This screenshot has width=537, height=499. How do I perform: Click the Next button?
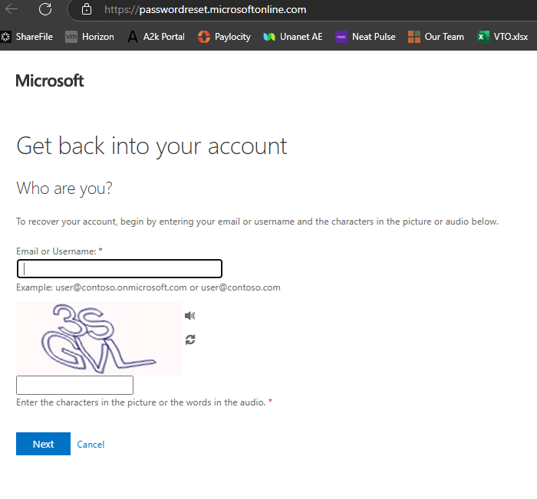[43, 444]
